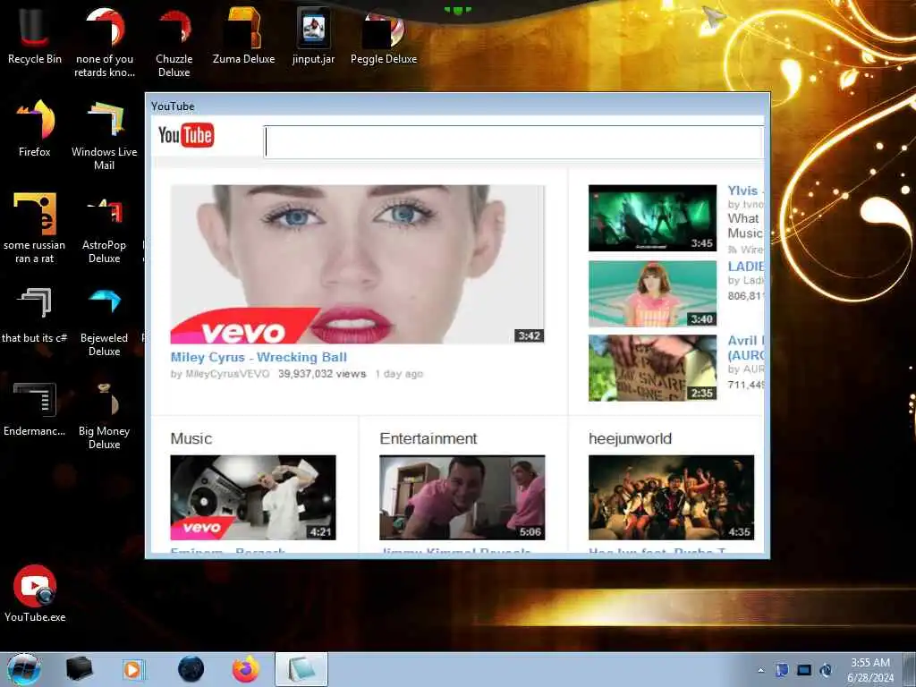The height and width of the screenshot is (687, 916).
Task: Open the 3:40 pink-dress video thumbnail
Action: point(652,293)
